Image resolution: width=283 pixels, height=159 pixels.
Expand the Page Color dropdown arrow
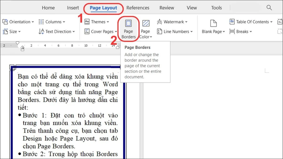click(x=151, y=37)
